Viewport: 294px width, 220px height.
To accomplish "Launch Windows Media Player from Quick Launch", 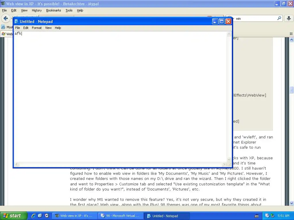I will click(47, 216).
